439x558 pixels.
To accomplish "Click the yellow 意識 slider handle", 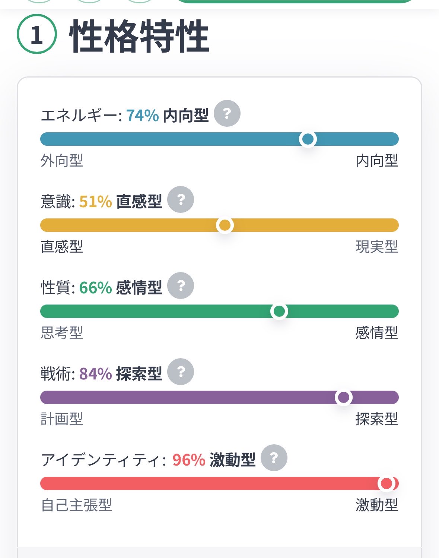I will pos(225,225).
